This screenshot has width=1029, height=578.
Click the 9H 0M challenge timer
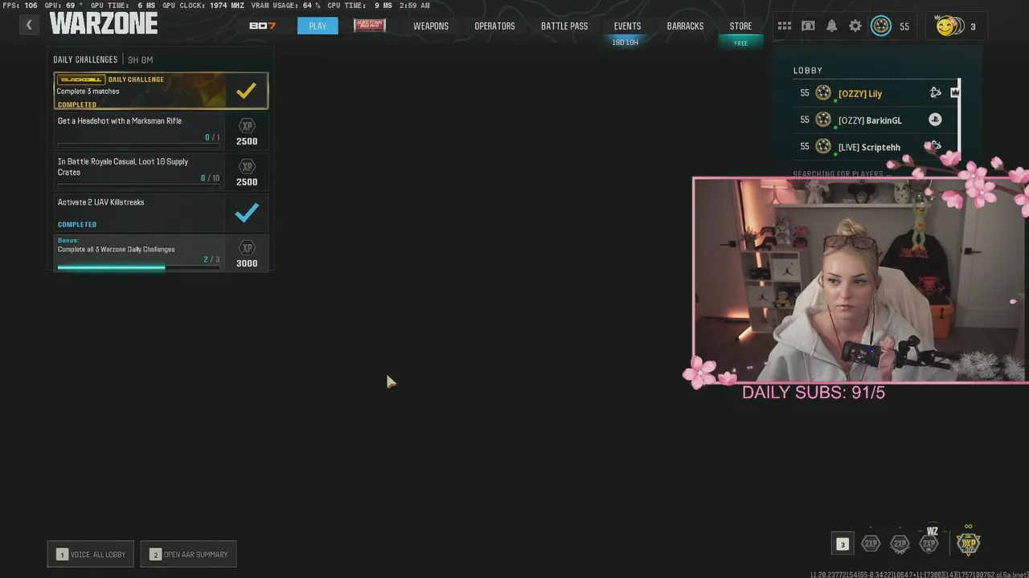tap(140, 59)
